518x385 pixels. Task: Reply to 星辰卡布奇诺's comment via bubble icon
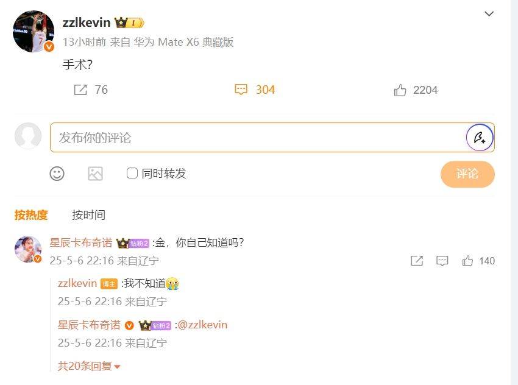(x=442, y=261)
